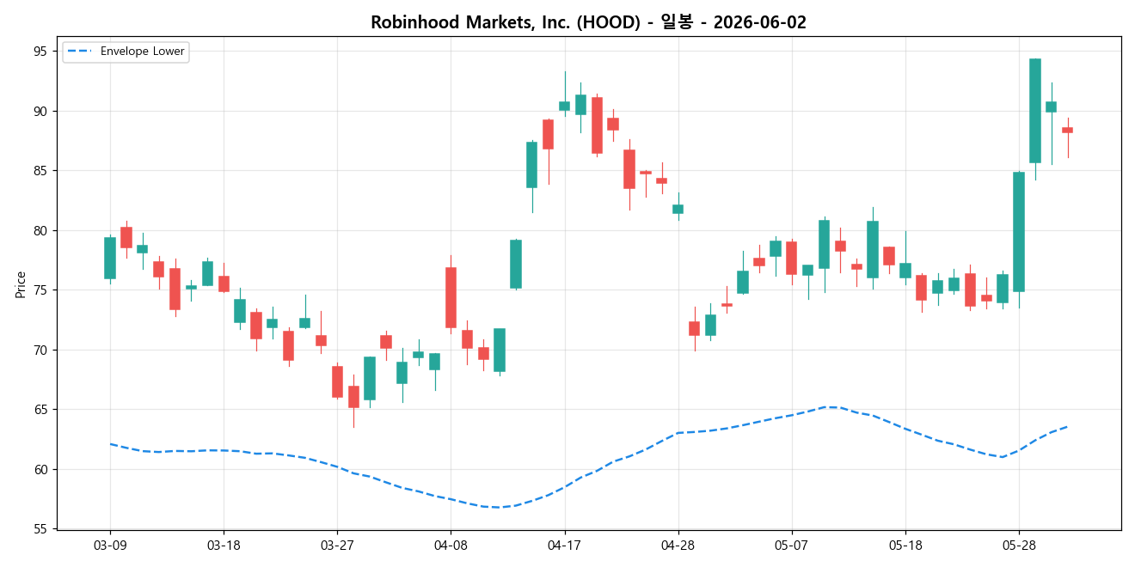Click the 03-27 x-axis date label

pyautogui.click(x=337, y=546)
